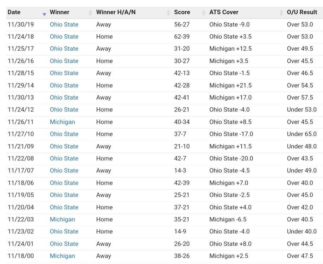
Task: Select the Ohio State winner link for 11/30/13
Action: click(64, 98)
